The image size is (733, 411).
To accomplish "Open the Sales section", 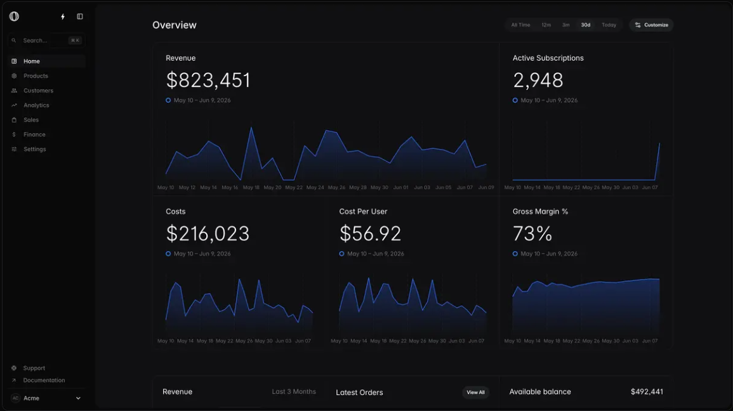I will (x=46, y=120).
